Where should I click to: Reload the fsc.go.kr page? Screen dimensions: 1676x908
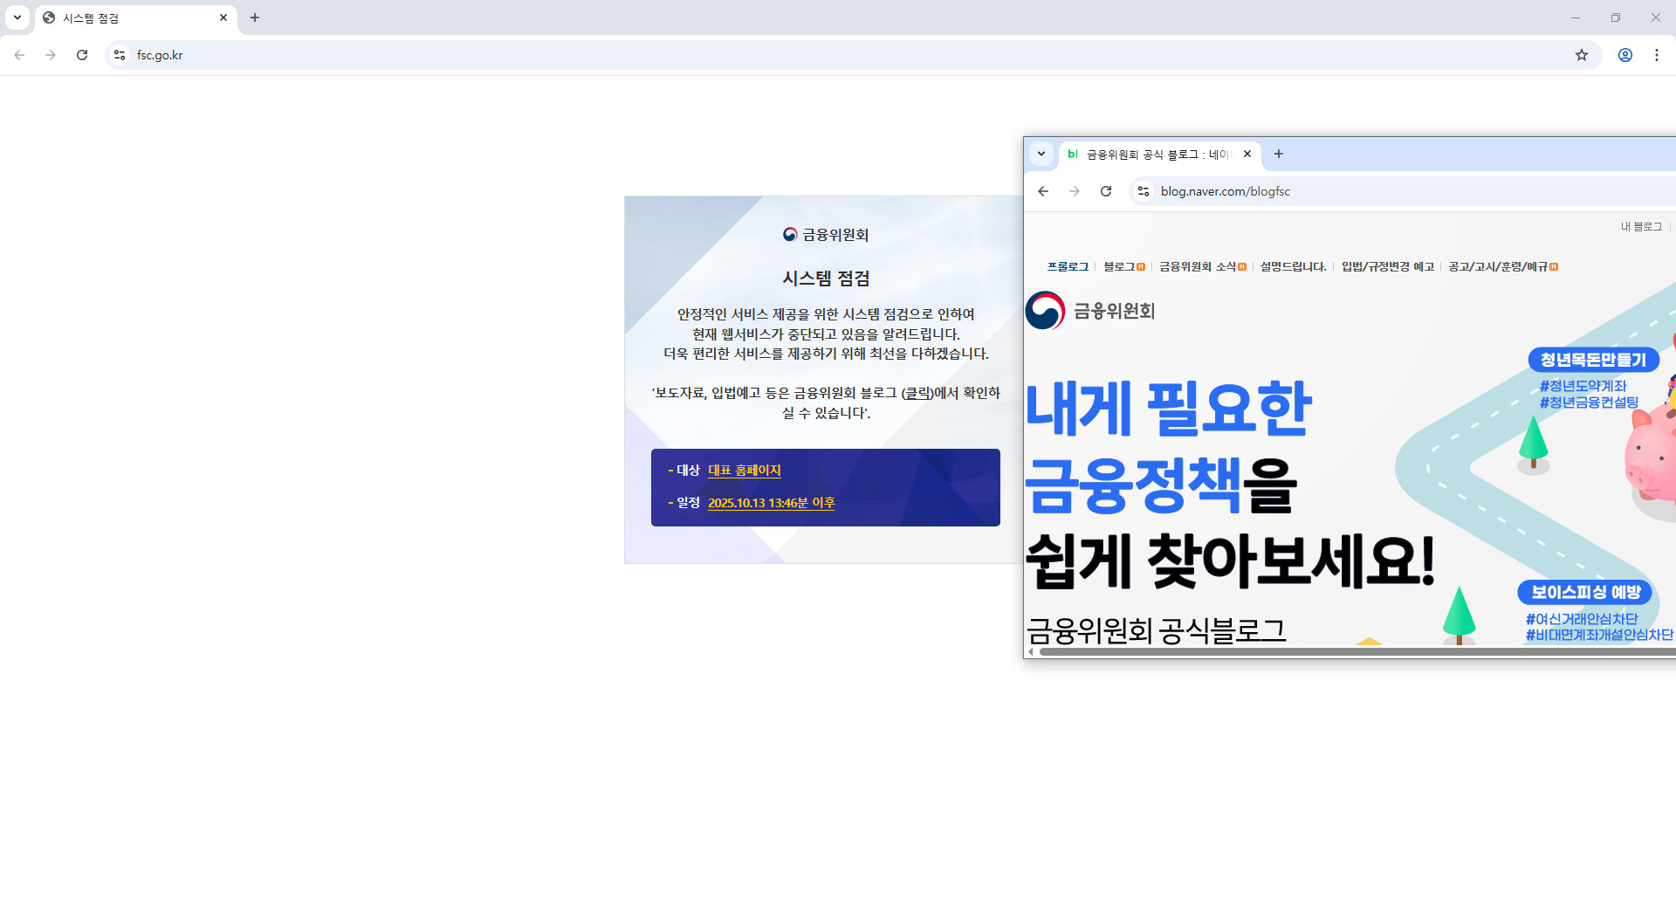pos(82,55)
